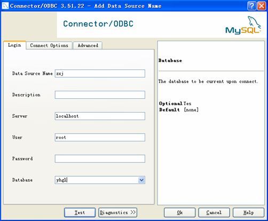
Task: Click the Cancel button
Action: pyautogui.click(x=214, y=212)
